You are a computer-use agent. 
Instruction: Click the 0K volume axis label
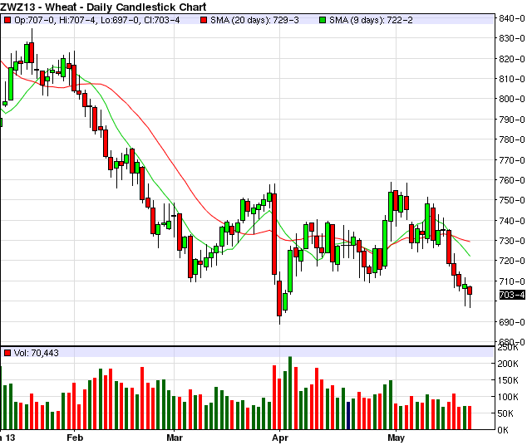coord(503,430)
